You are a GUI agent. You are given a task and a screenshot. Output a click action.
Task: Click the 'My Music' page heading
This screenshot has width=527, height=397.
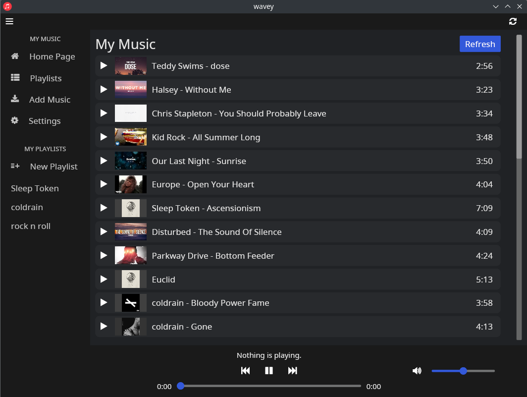pos(125,45)
